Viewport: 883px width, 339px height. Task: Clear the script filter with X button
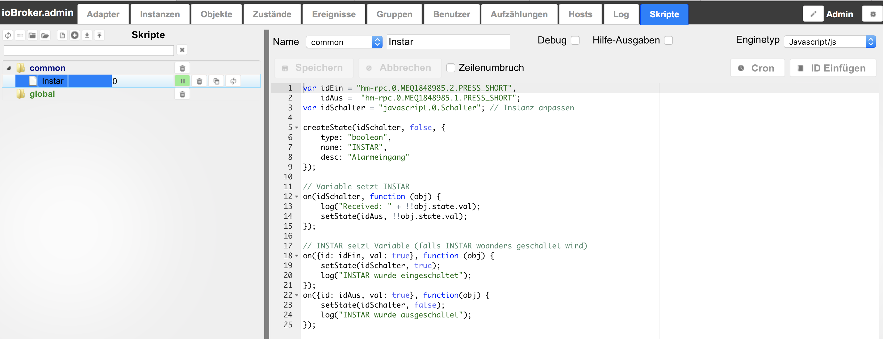coord(182,50)
